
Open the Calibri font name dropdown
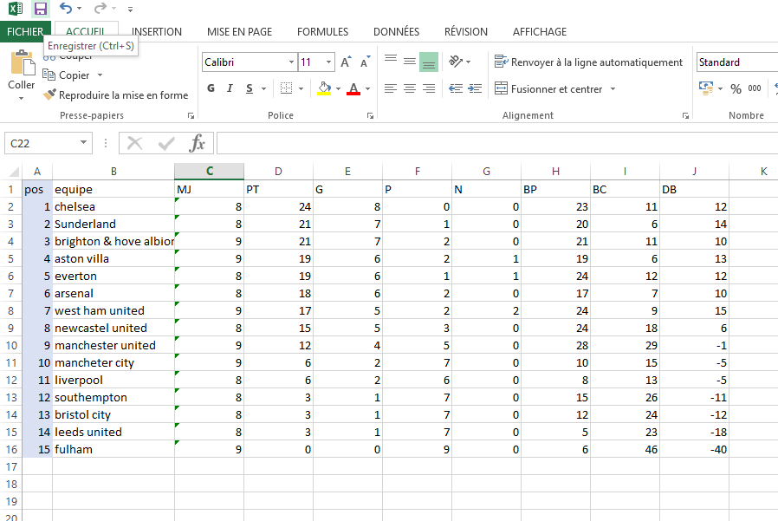tap(291, 62)
